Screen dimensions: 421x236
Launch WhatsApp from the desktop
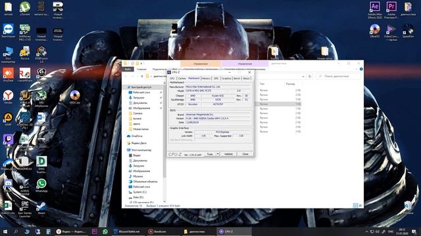(x=41, y=186)
